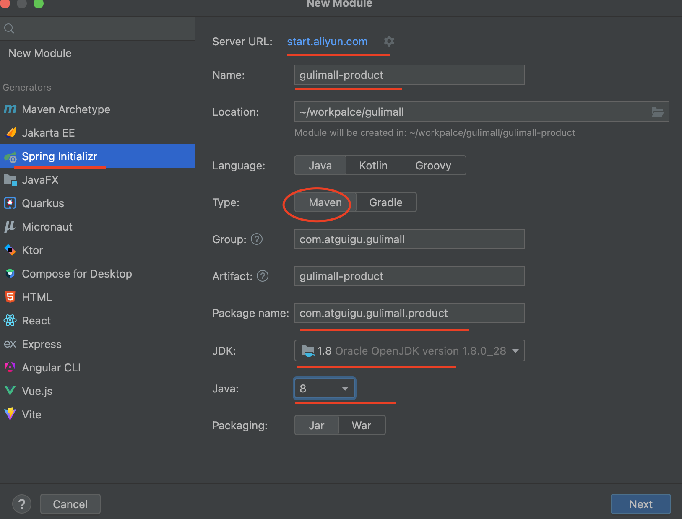This screenshot has width=682, height=519.
Task: Click the search magnifier icon
Action: (x=9, y=29)
